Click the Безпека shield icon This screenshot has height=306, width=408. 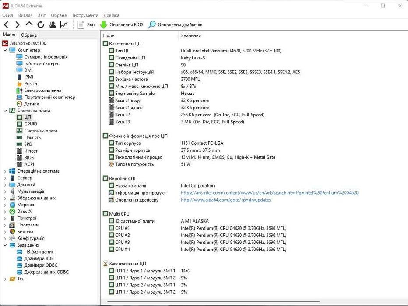coord(12,232)
